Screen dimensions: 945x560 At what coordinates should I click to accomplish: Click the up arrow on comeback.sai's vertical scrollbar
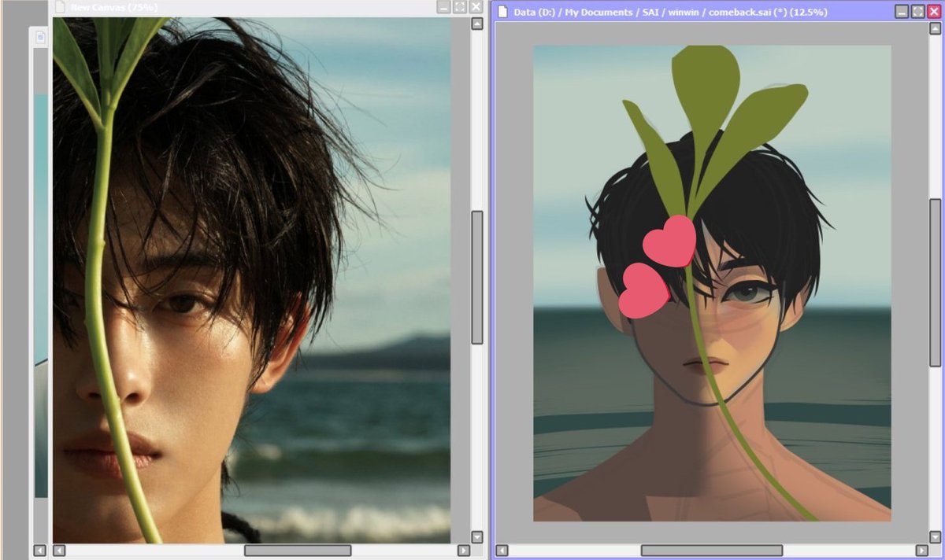(x=935, y=28)
